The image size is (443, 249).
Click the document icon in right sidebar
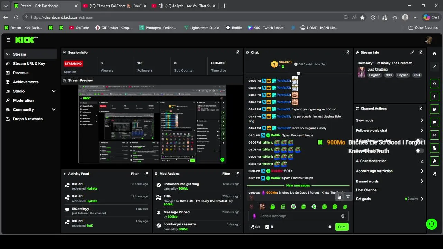click(x=434, y=109)
